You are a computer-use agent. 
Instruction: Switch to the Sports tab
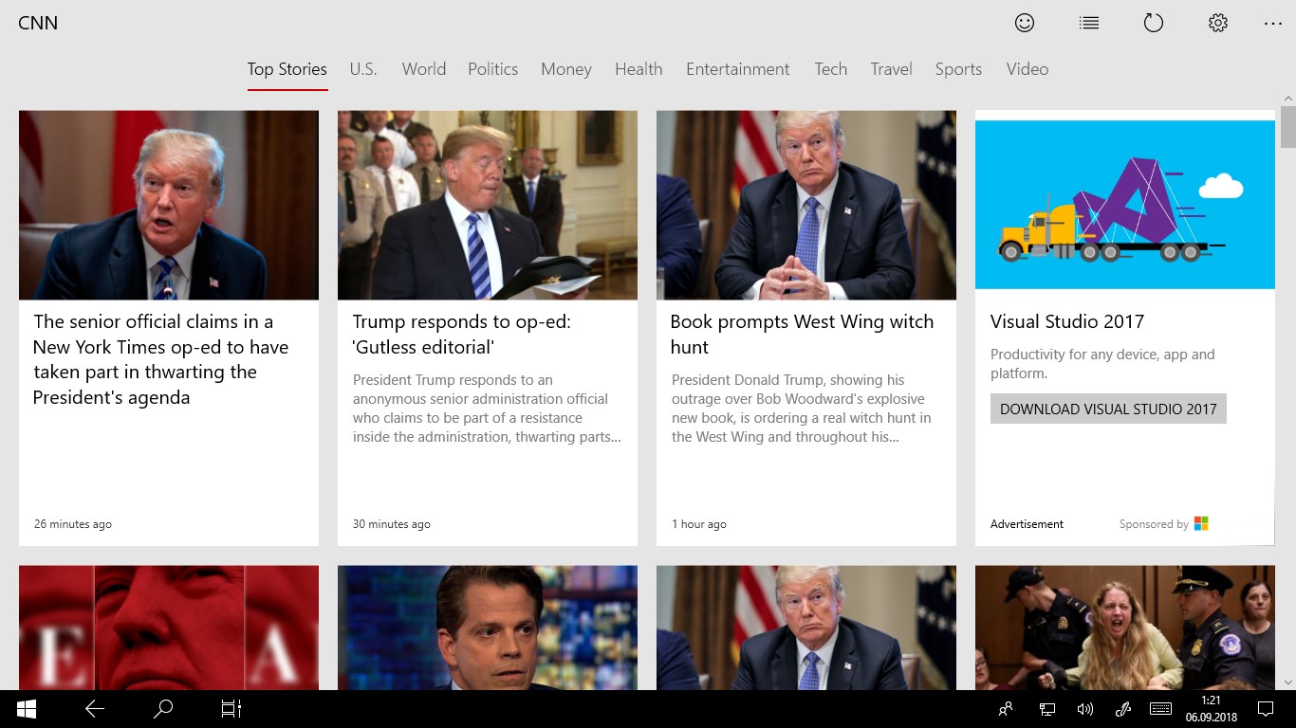[958, 69]
